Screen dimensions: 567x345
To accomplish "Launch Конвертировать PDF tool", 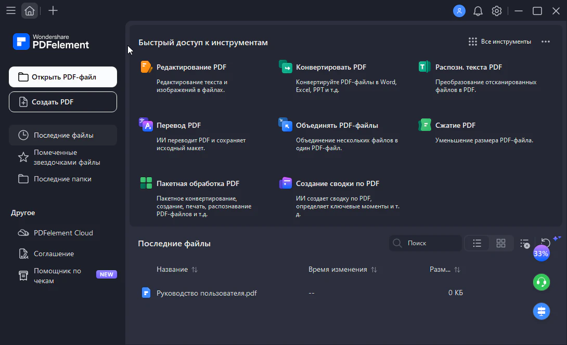I will point(331,67).
